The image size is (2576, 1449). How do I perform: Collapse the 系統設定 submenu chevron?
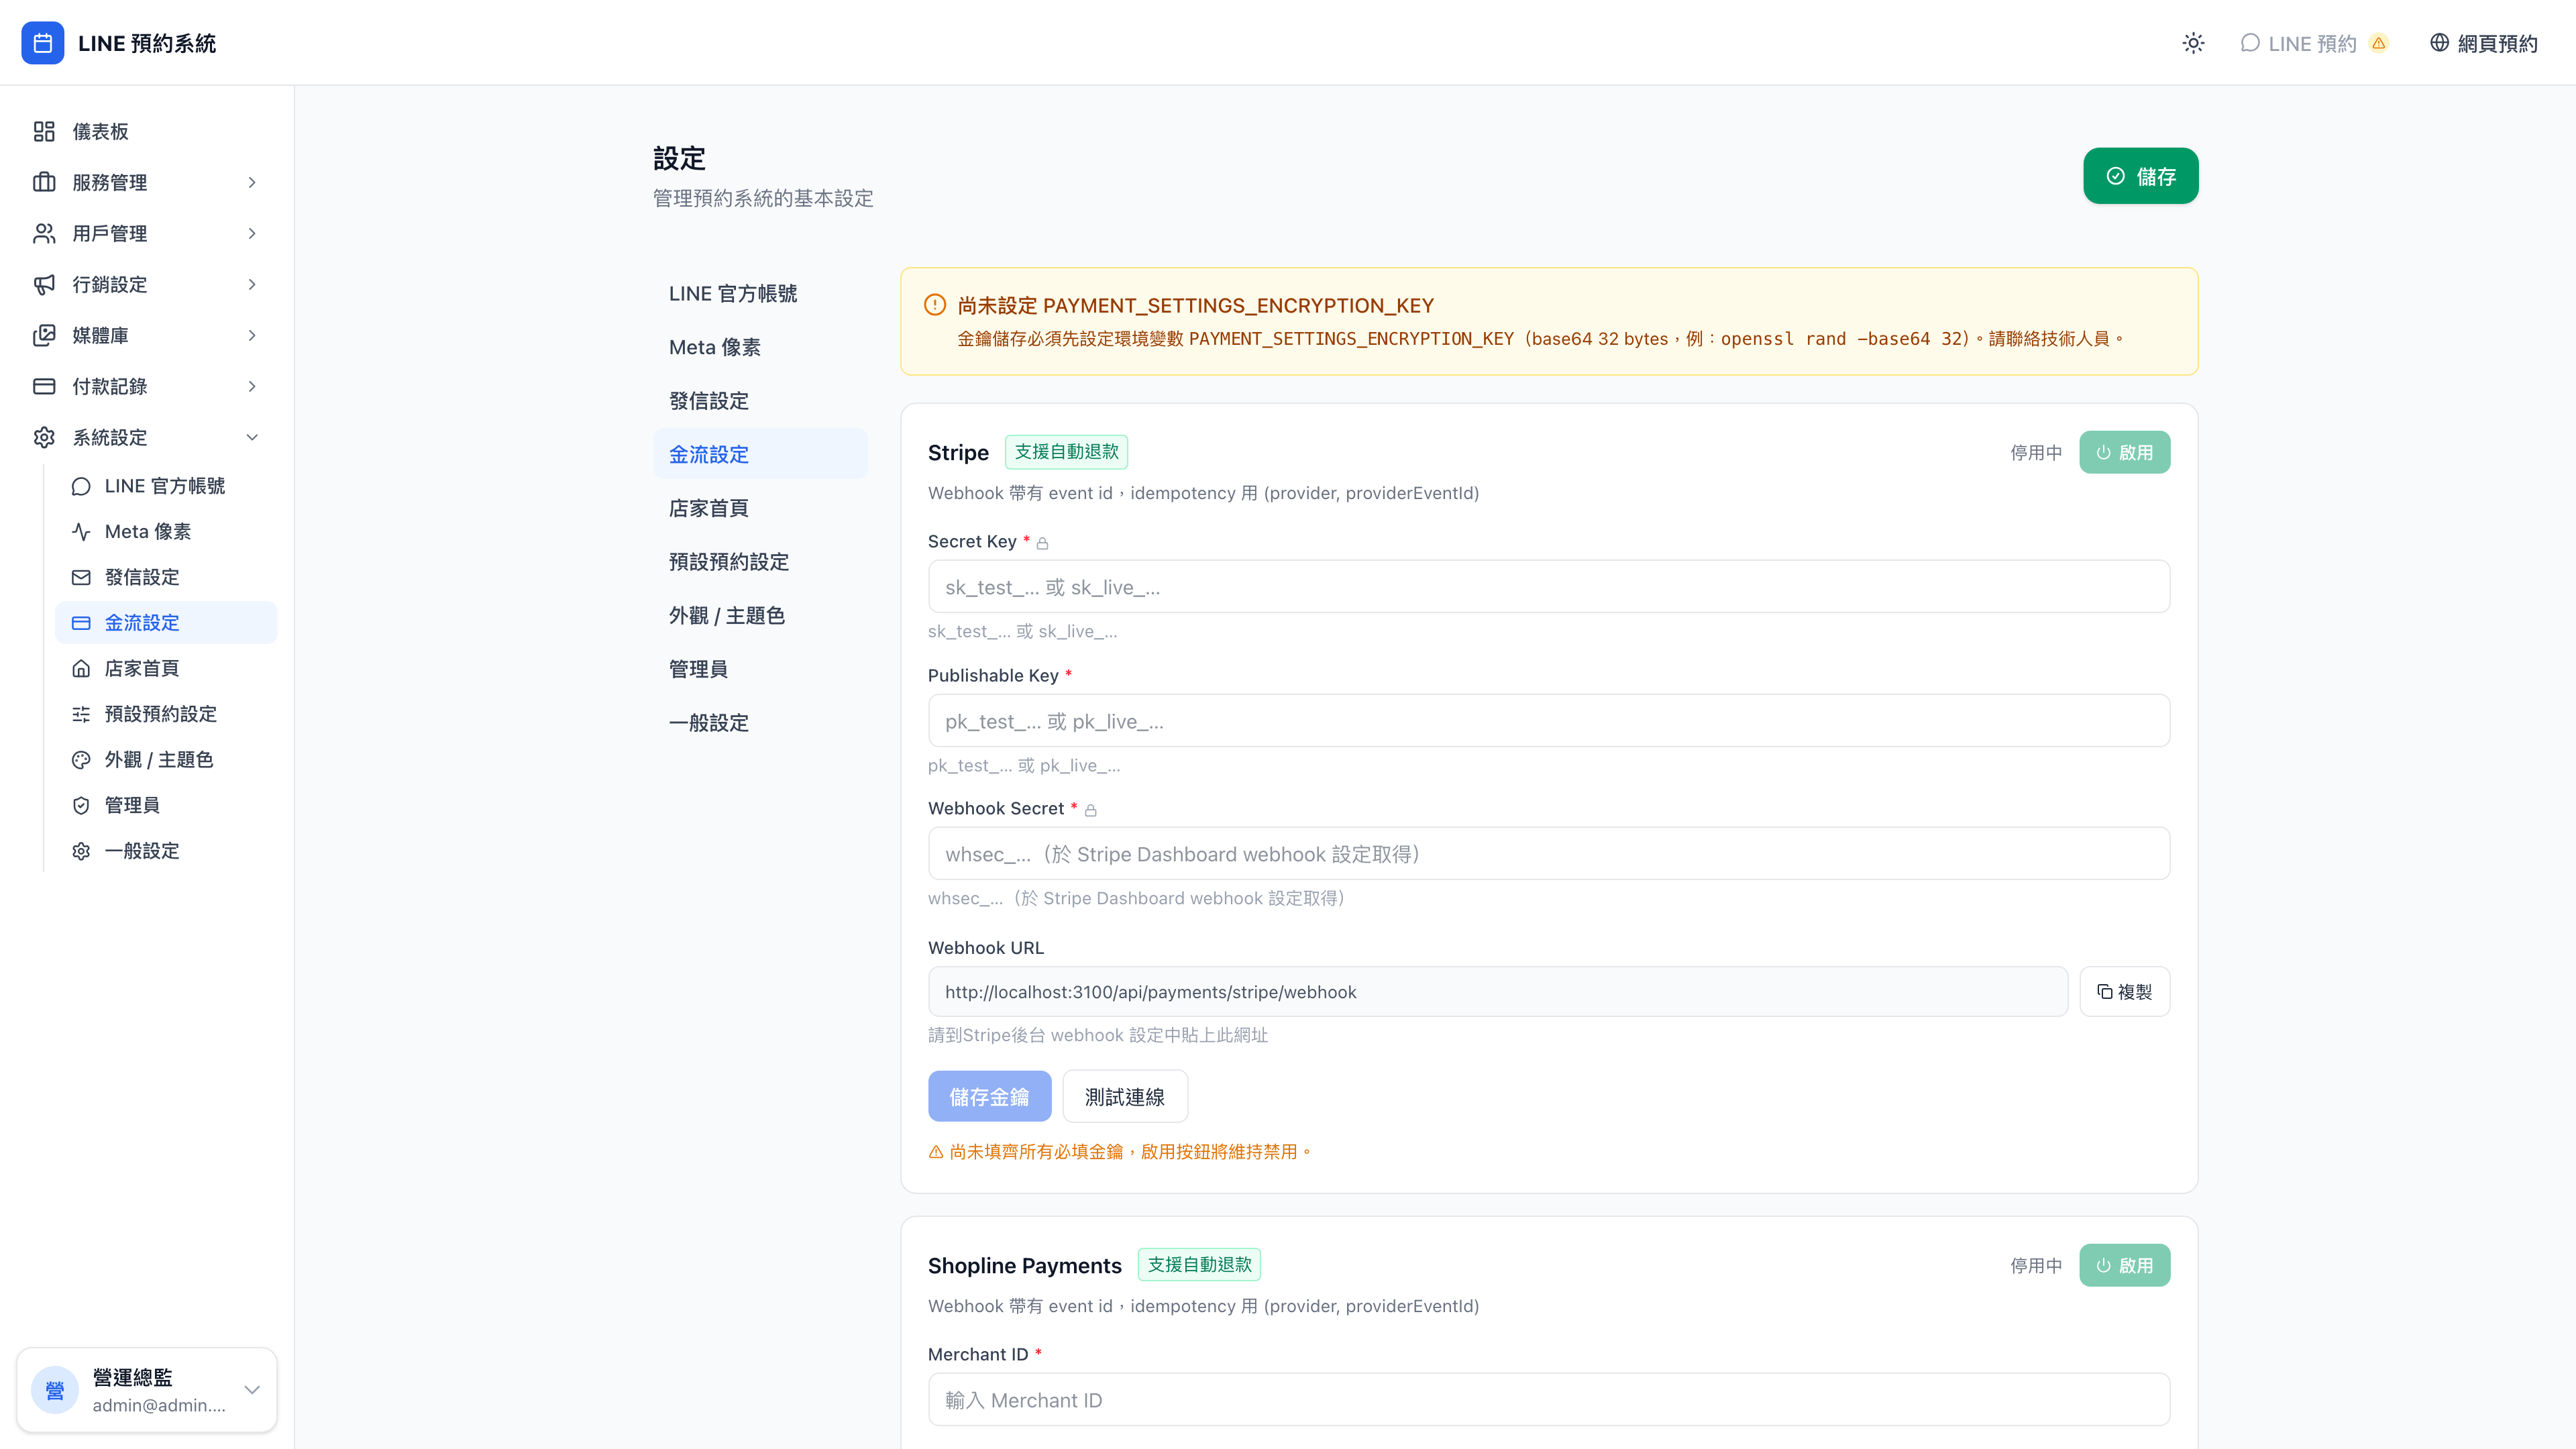tap(252, 437)
